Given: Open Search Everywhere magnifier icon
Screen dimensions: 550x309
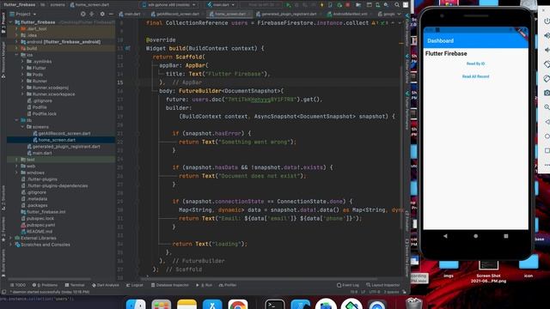Looking at the screenshot, I should (397, 5).
